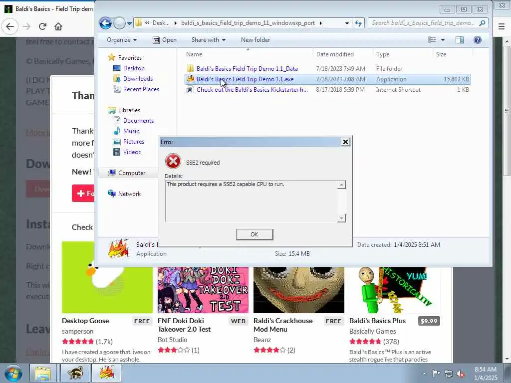Screen dimensions: 511x383
Task: Click the Action Center flag icon
Action: click(436, 373)
